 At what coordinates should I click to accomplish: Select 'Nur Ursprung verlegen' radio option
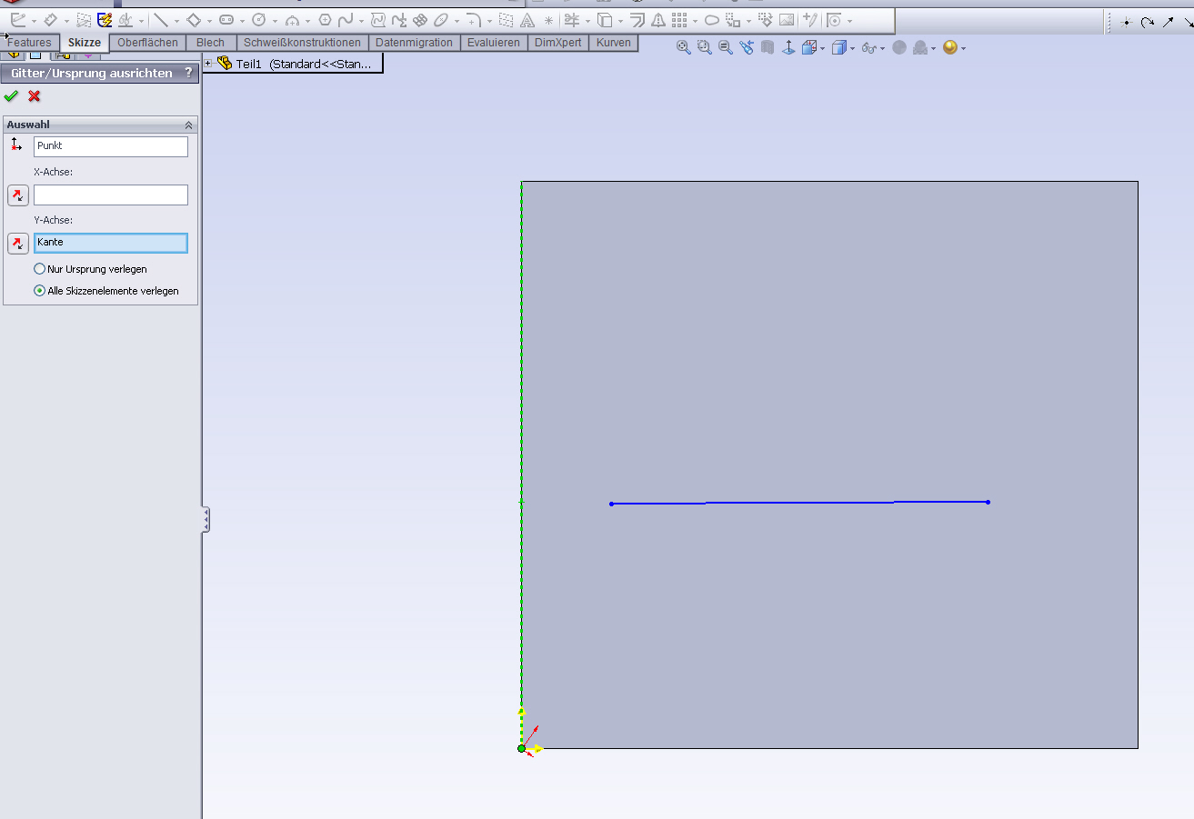39,269
